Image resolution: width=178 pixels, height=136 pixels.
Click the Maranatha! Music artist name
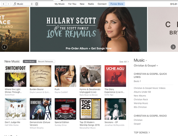[88, 128]
